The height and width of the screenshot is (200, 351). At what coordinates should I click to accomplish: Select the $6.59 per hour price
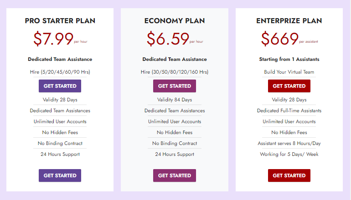[x=169, y=39]
